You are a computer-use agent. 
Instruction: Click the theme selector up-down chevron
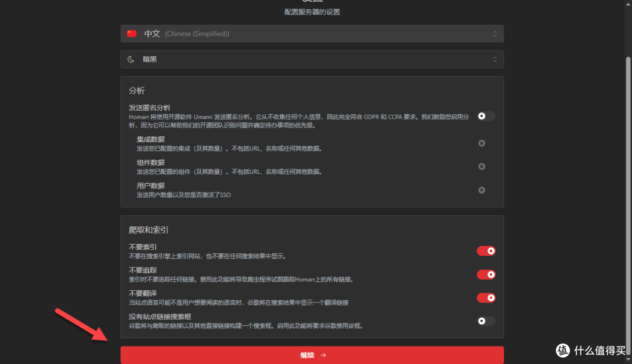click(495, 59)
